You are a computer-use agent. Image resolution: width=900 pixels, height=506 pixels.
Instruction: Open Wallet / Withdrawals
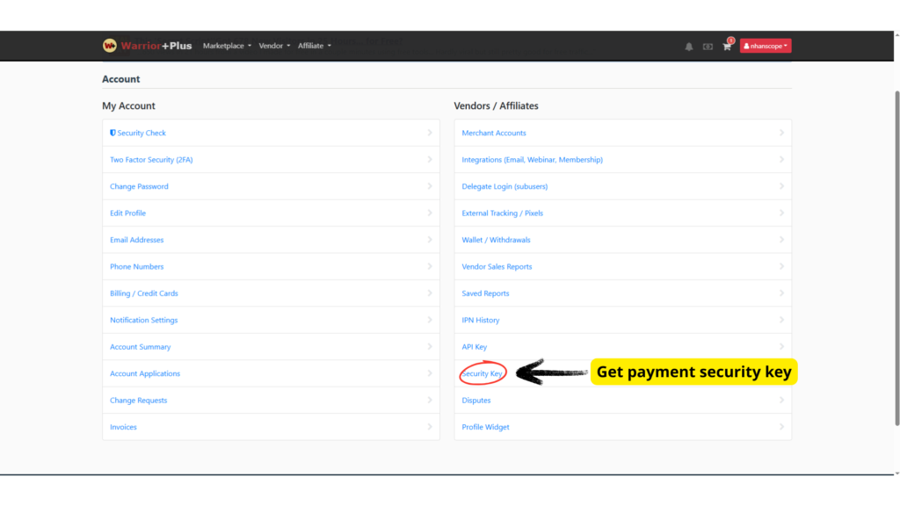496,240
